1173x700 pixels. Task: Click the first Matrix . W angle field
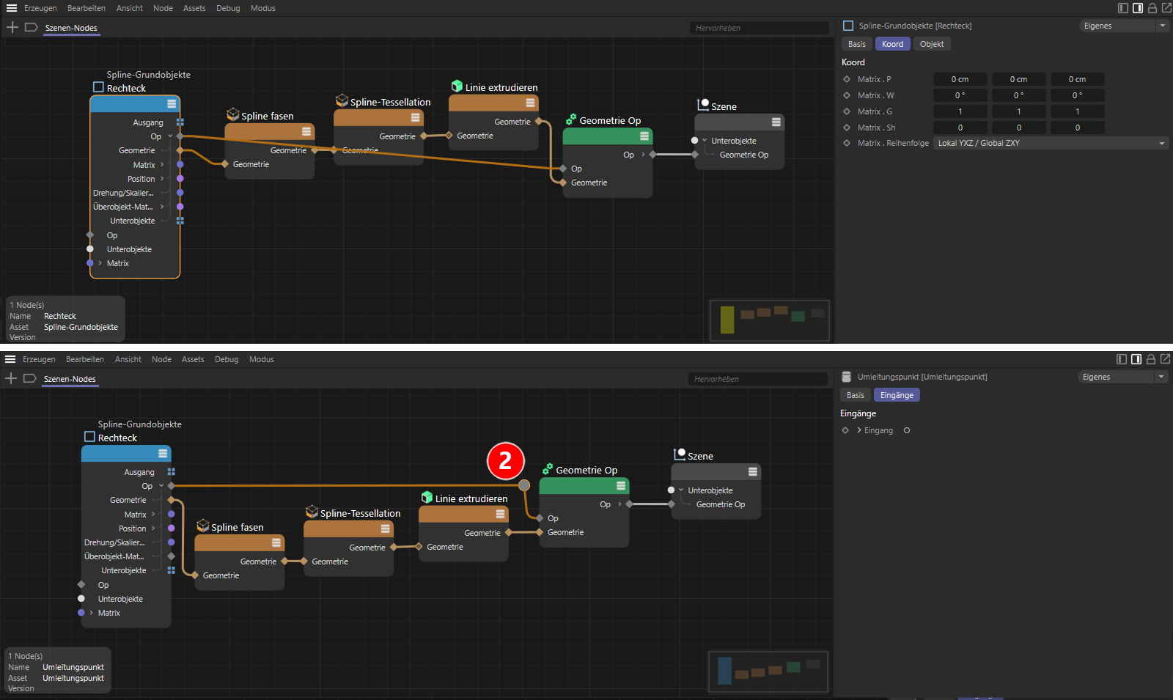[960, 95]
